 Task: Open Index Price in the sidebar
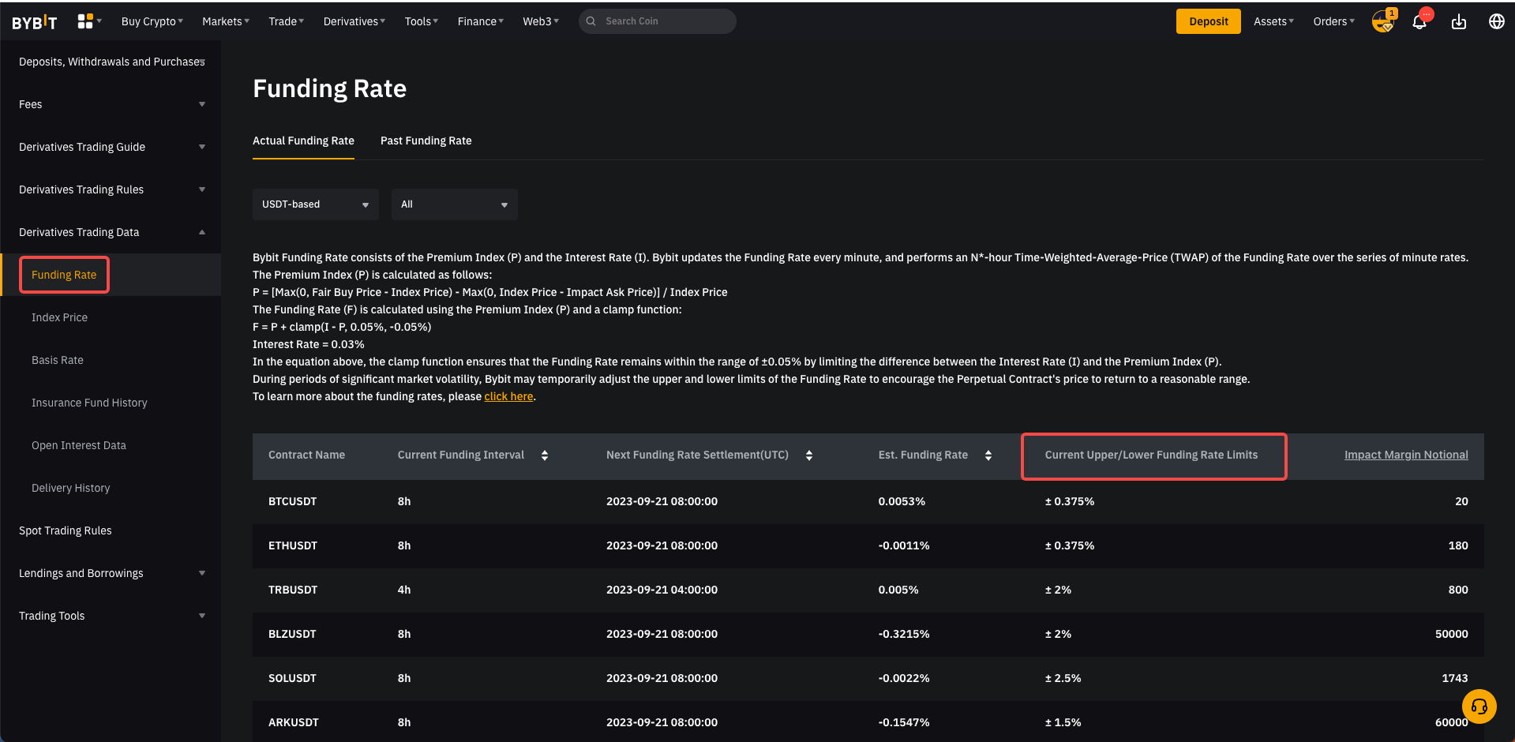(x=59, y=317)
